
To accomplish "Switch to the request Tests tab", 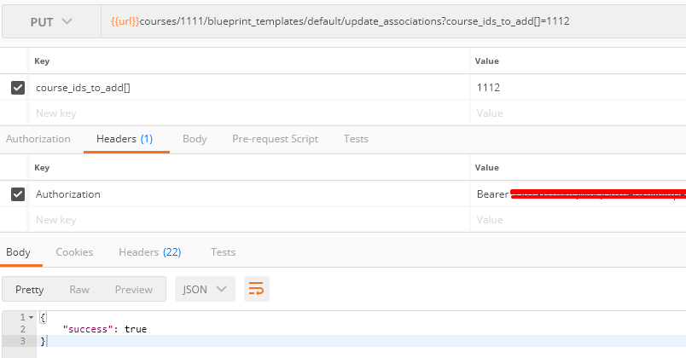I will click(356, 139).
